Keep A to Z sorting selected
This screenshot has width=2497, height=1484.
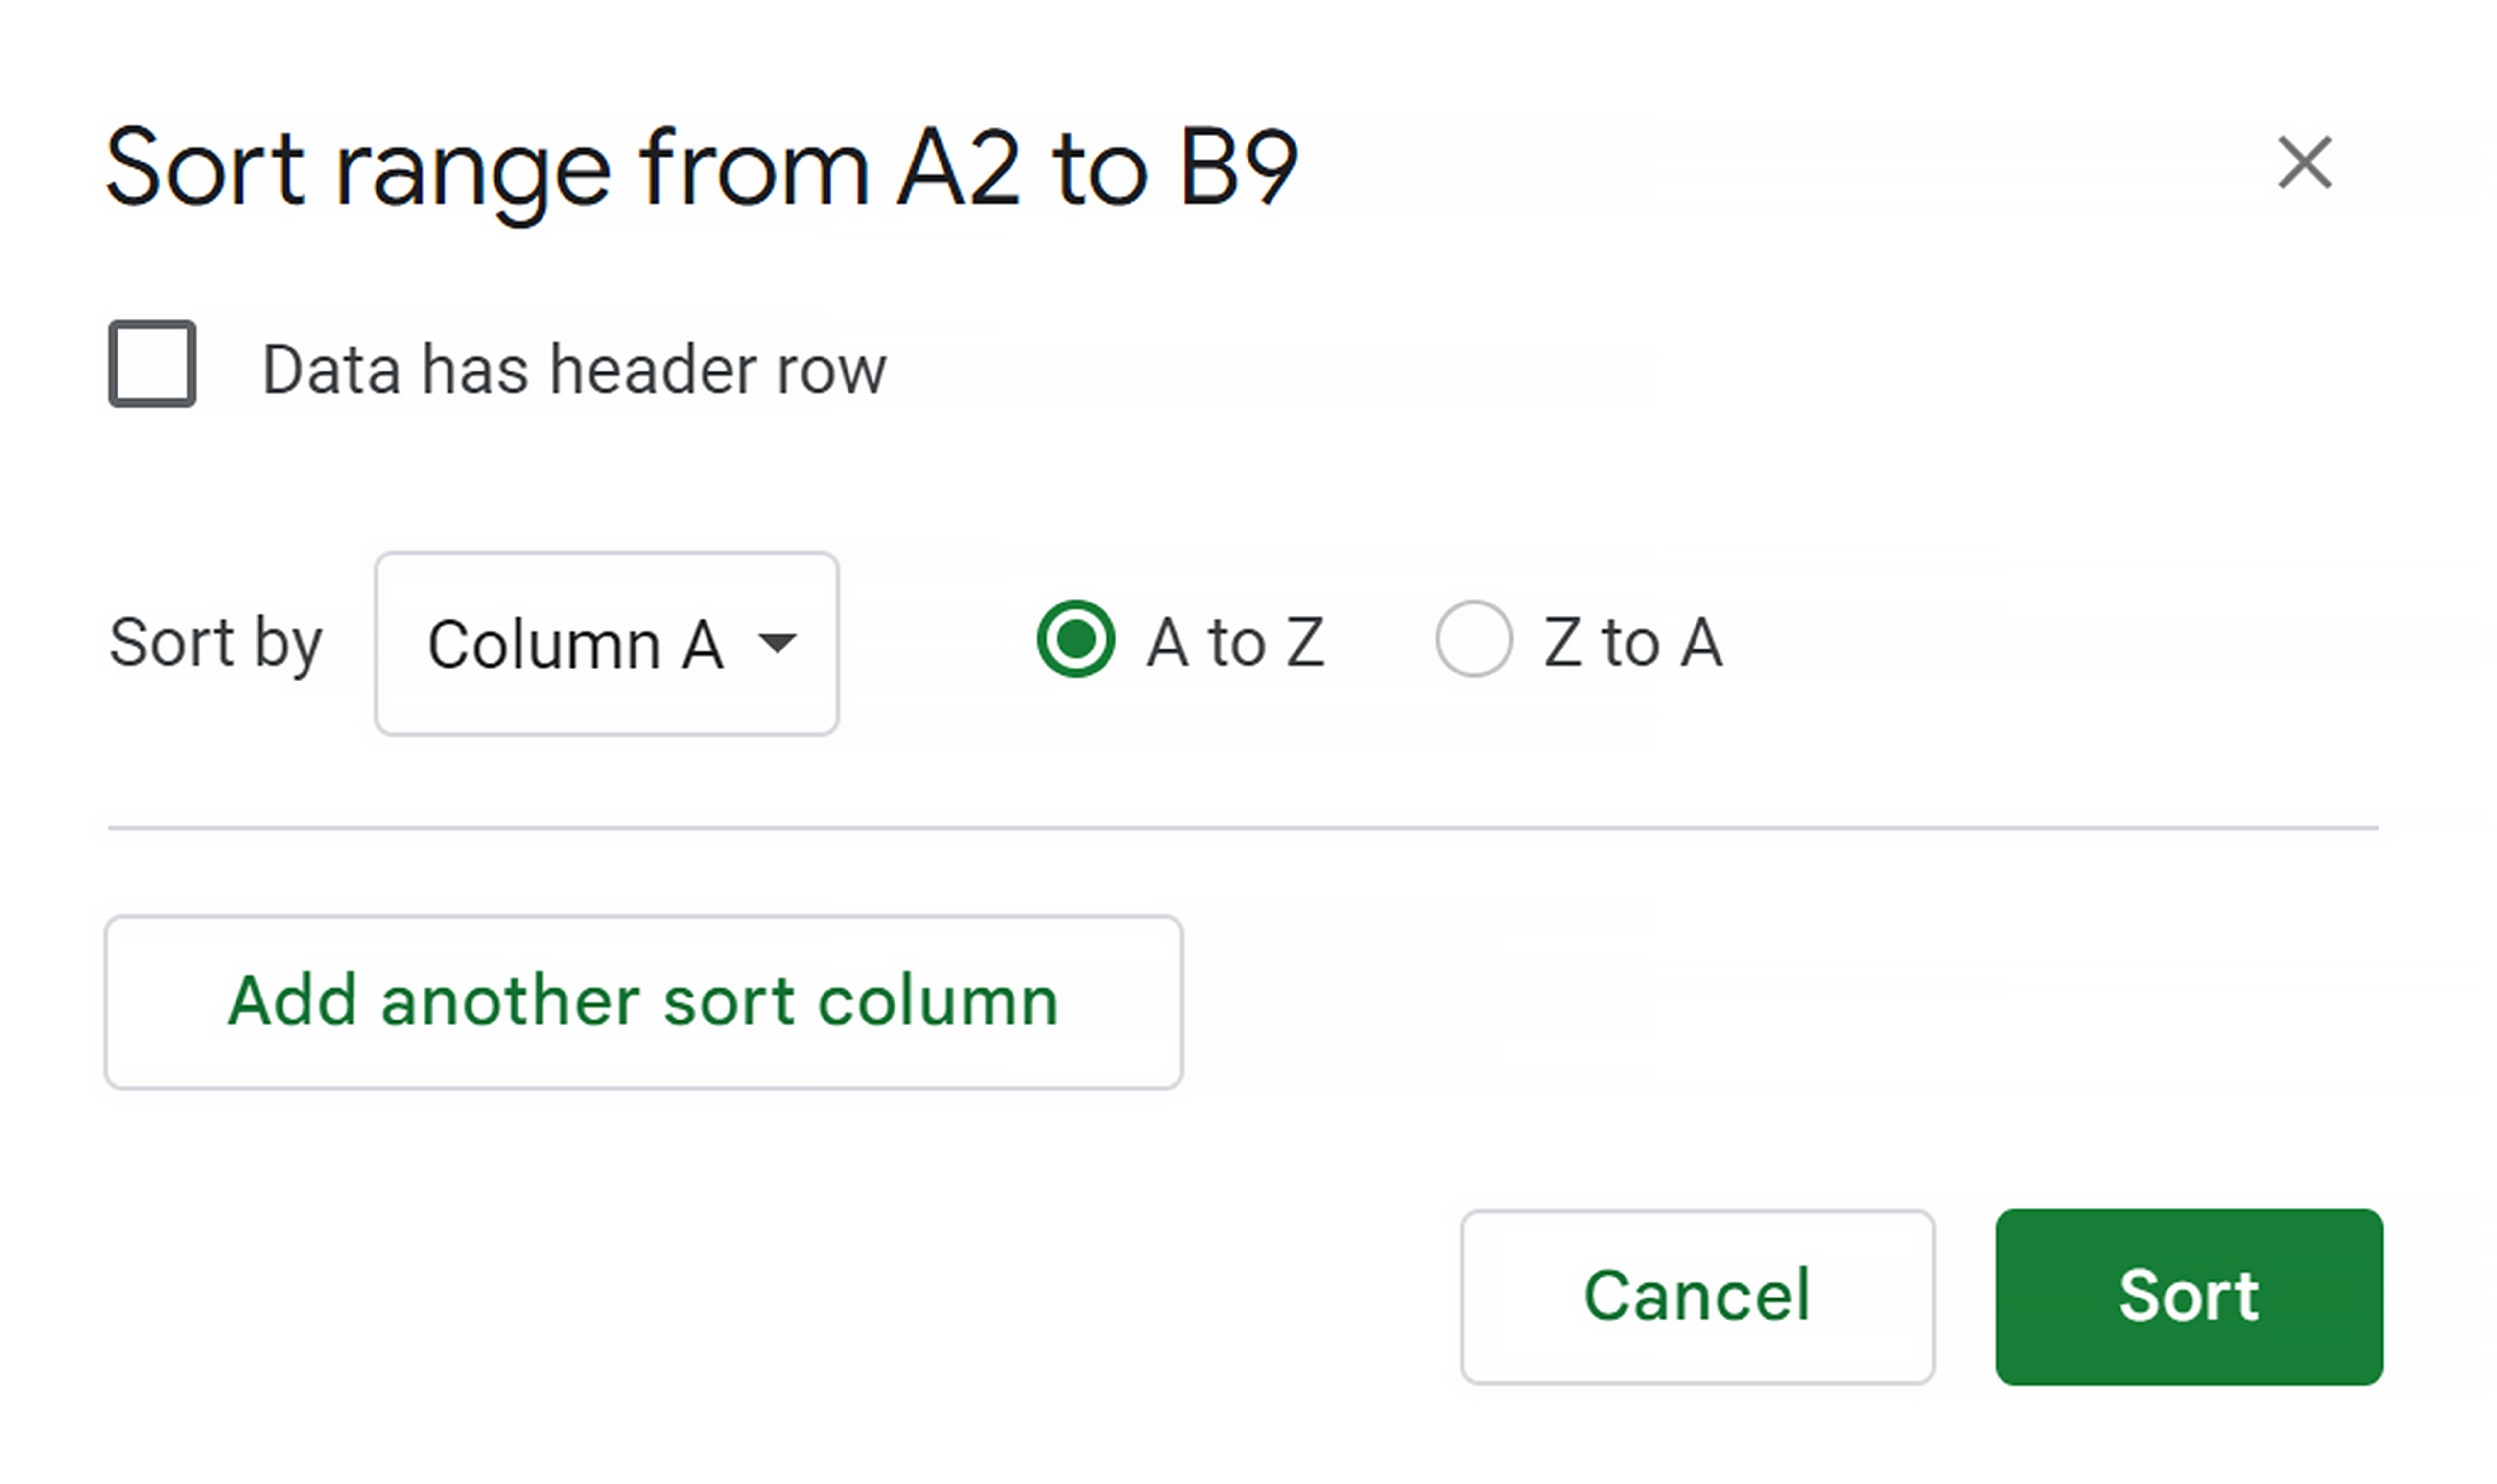(x=1074, y=639)
